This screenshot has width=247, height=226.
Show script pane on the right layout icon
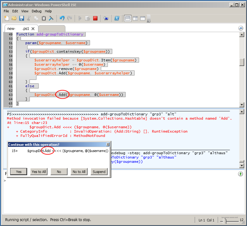[x=135, y=18]
